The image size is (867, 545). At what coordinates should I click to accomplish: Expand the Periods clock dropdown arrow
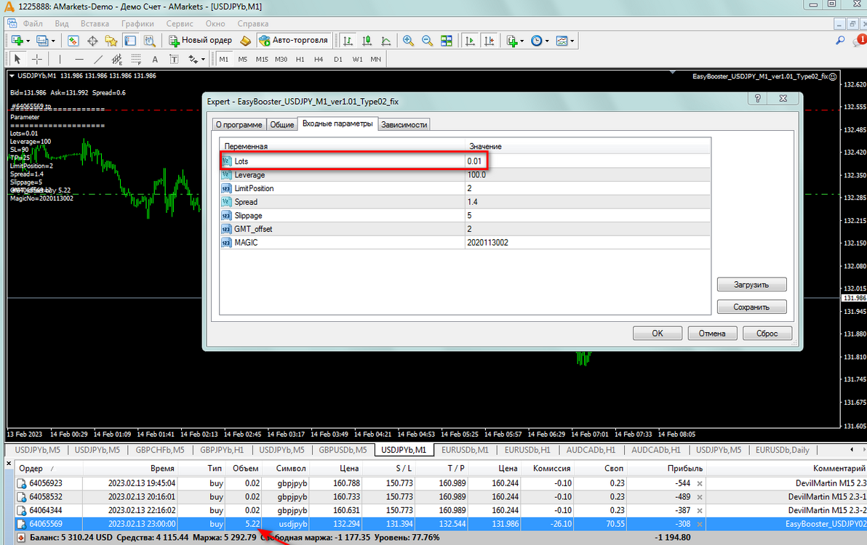click(x=547, y=41)
